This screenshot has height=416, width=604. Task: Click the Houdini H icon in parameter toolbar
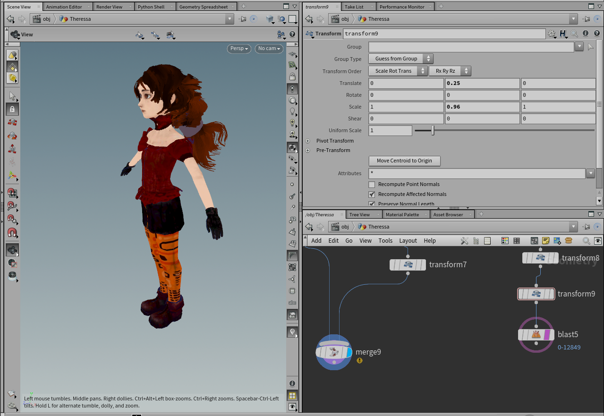563,34
